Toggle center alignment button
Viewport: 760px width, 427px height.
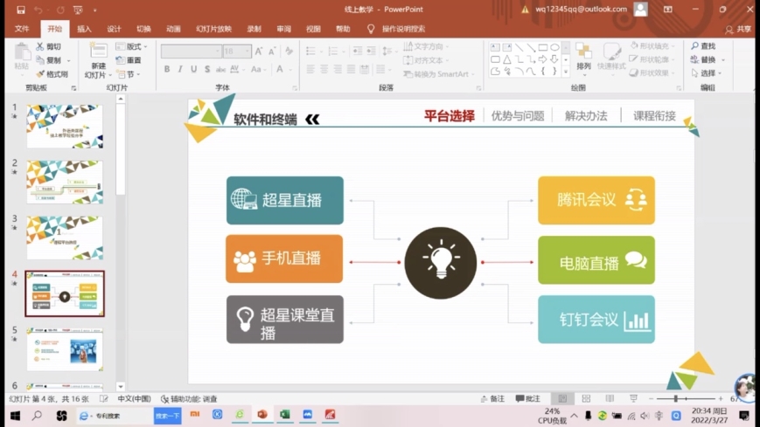point(324,69)
